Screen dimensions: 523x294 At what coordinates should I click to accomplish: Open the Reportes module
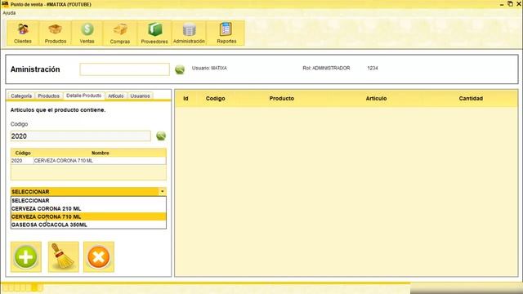tap(226, 33)
